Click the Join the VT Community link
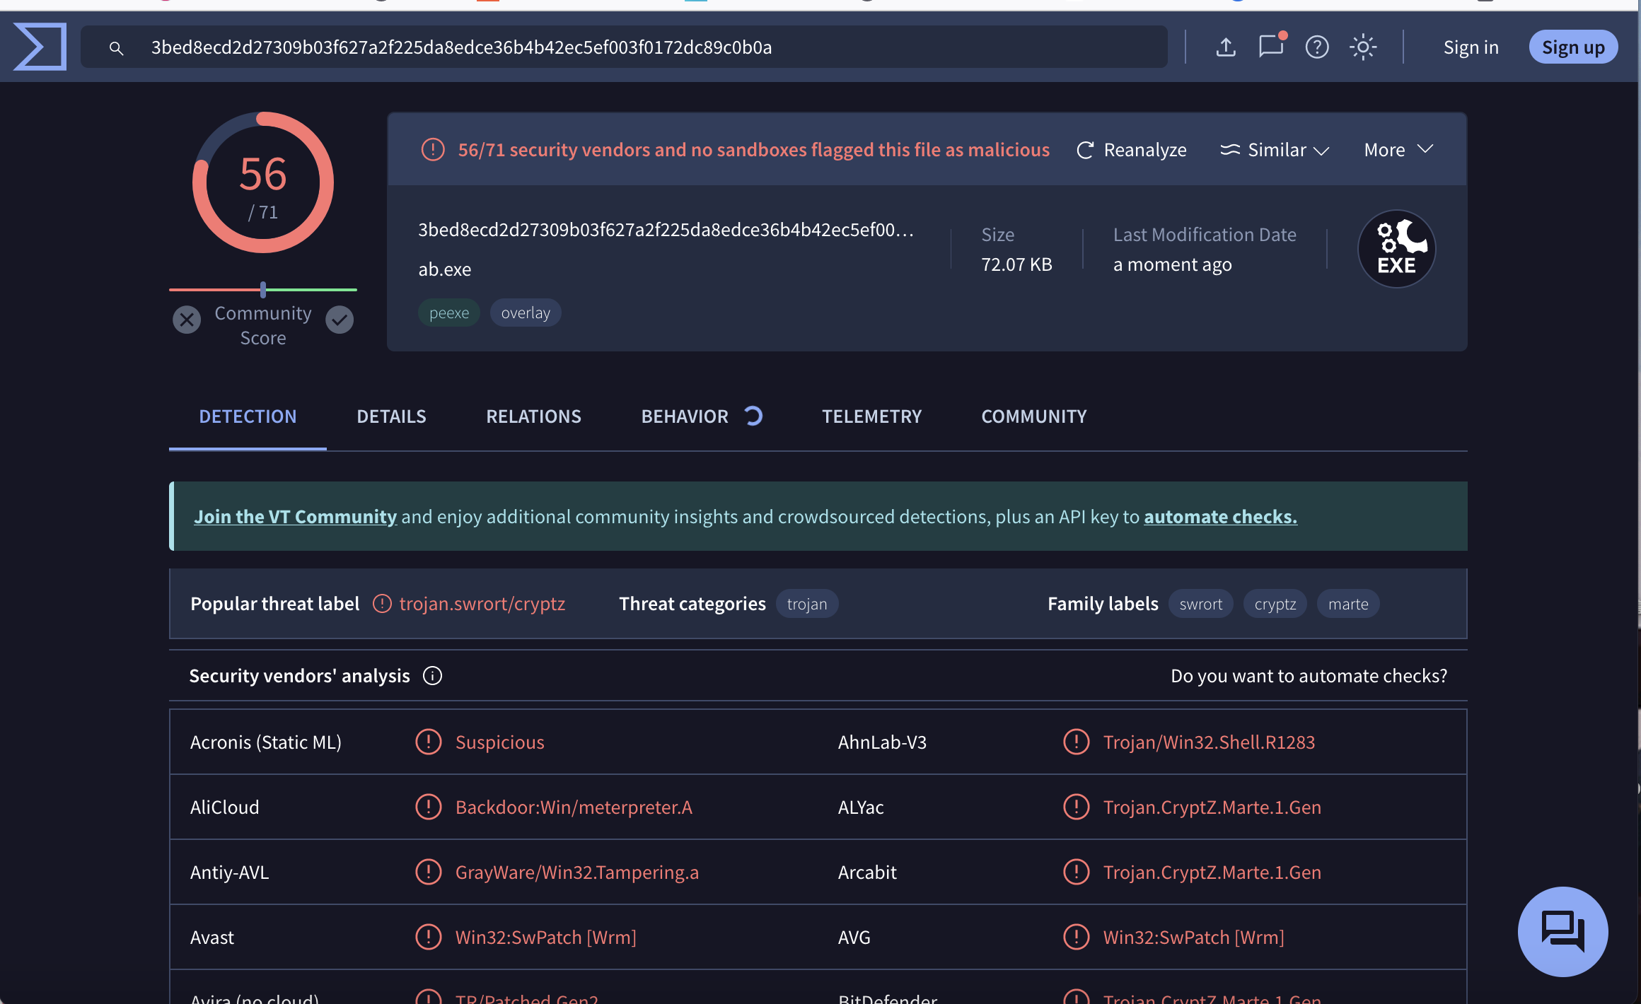 (x=295, y=517)
